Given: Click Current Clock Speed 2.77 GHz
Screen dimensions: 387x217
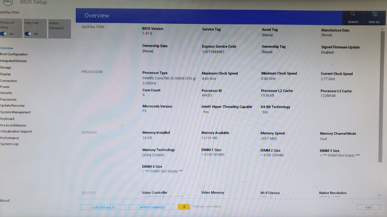Looking at the screenshot, I should coord(328,79).
